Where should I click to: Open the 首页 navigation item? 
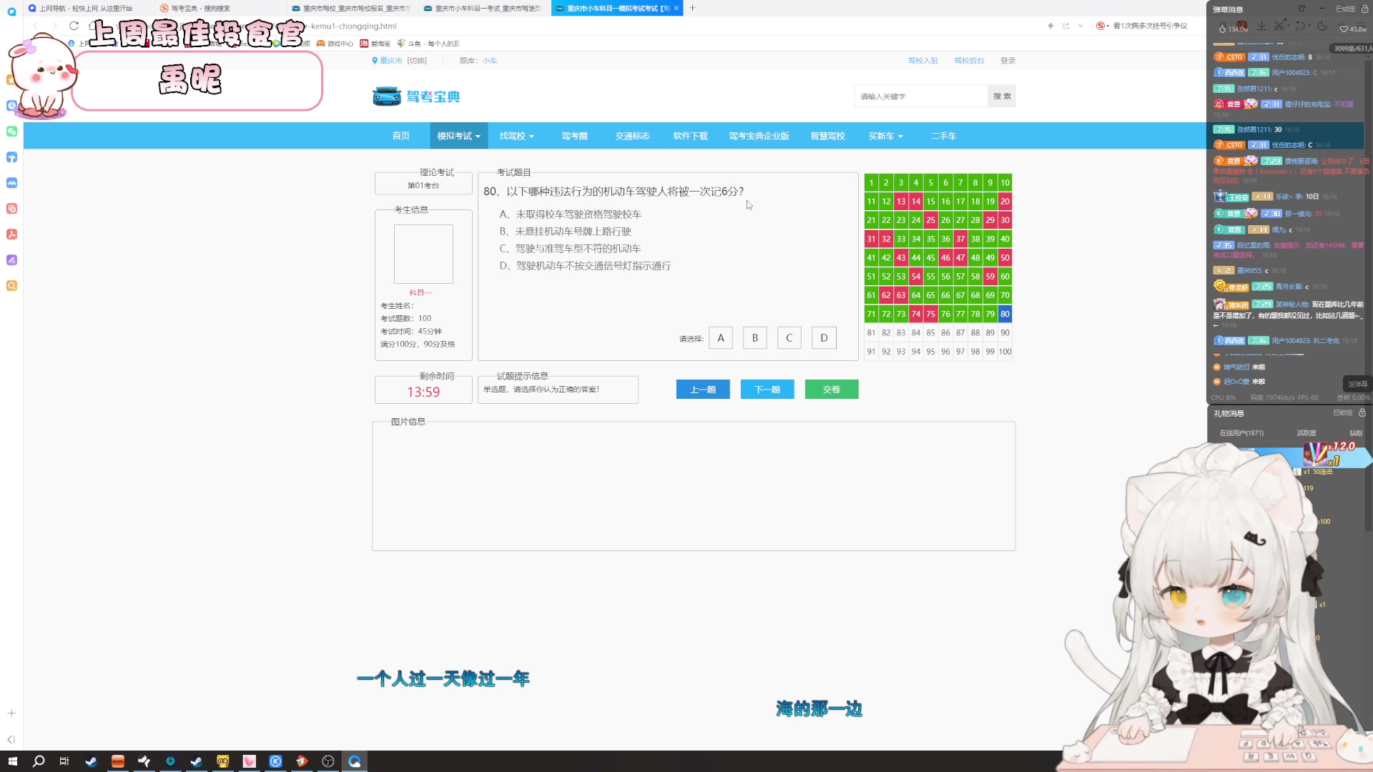[400, 136]
